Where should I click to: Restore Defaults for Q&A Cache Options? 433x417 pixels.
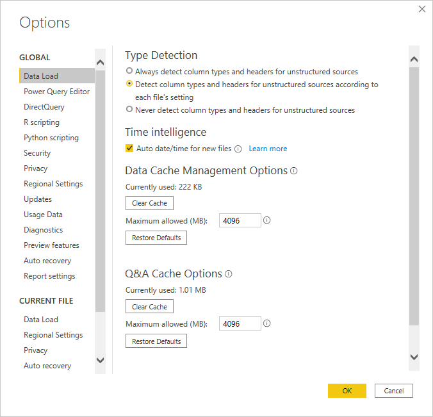click(x=156, y=341)
